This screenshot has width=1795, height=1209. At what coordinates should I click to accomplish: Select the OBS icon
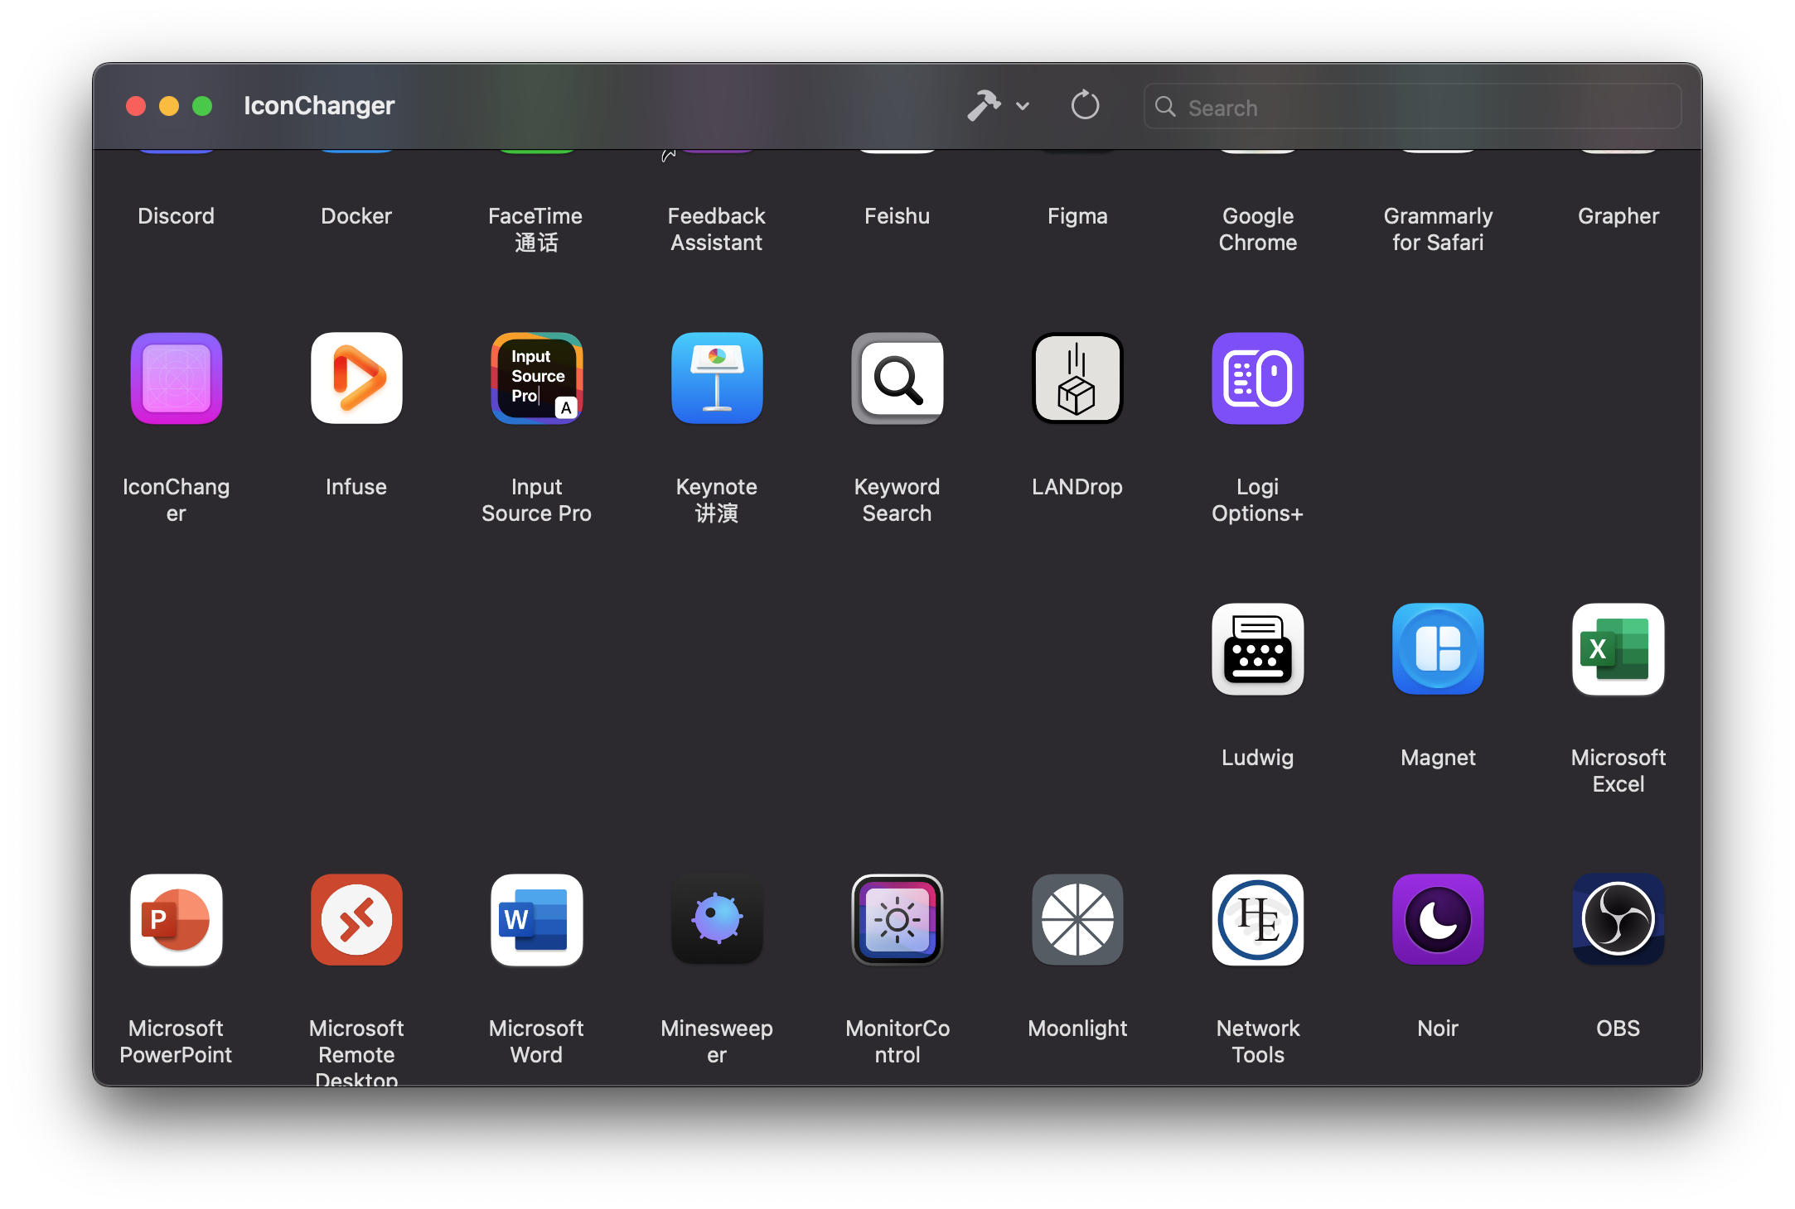click(x=1617, y=920)
